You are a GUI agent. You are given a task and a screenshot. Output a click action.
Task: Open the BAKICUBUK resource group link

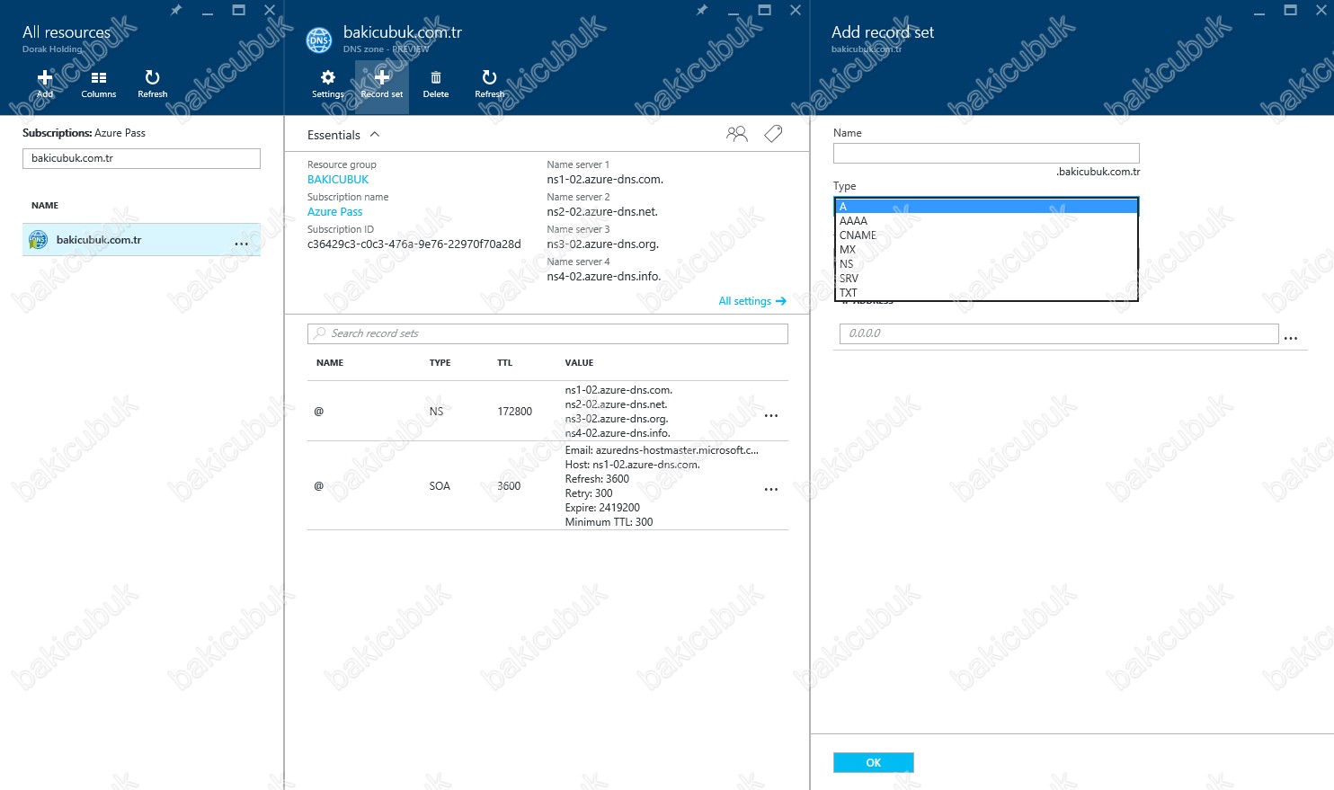338,180
